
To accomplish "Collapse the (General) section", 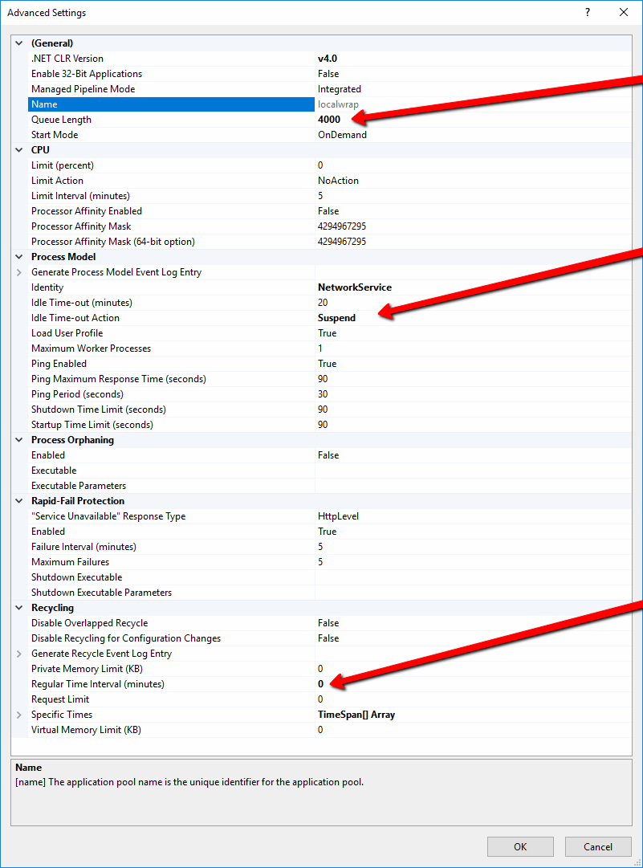I will 19,43.
